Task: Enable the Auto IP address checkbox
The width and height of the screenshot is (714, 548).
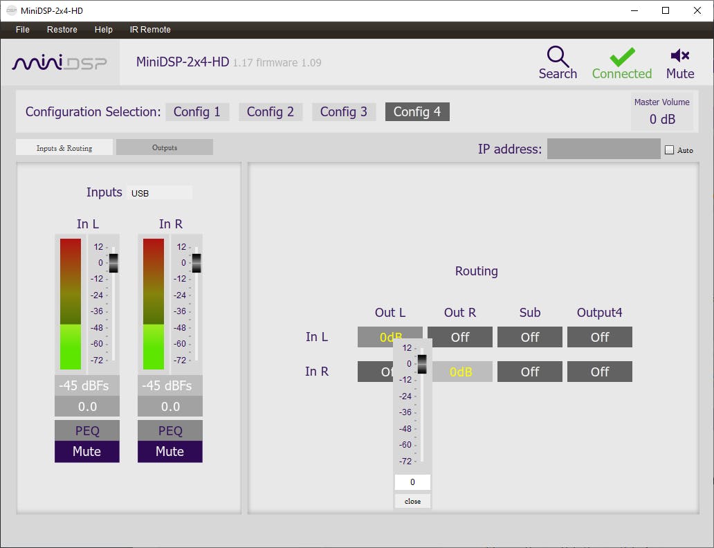Action: coord(670,150)
